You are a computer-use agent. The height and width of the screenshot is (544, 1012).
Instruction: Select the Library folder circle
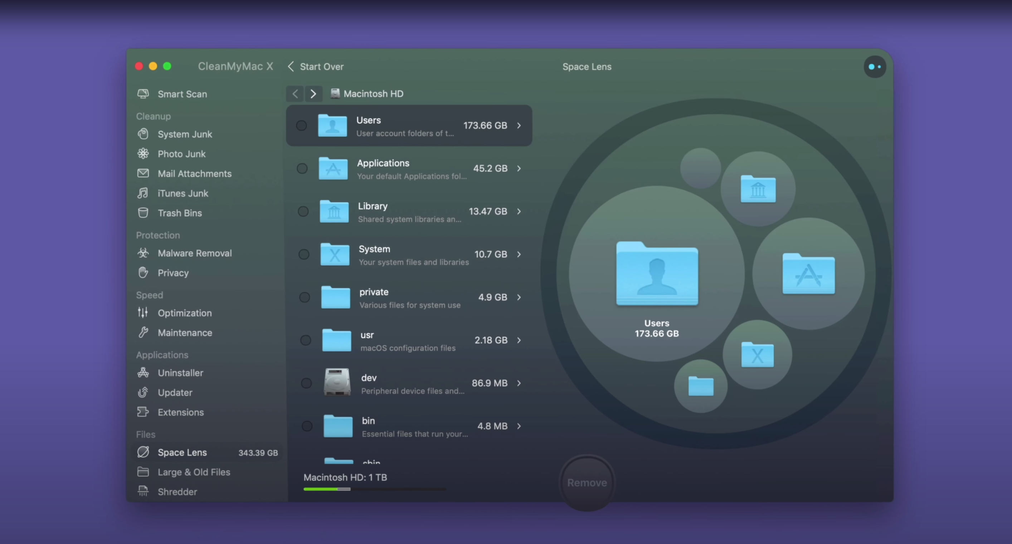click(x=303, y=211)
